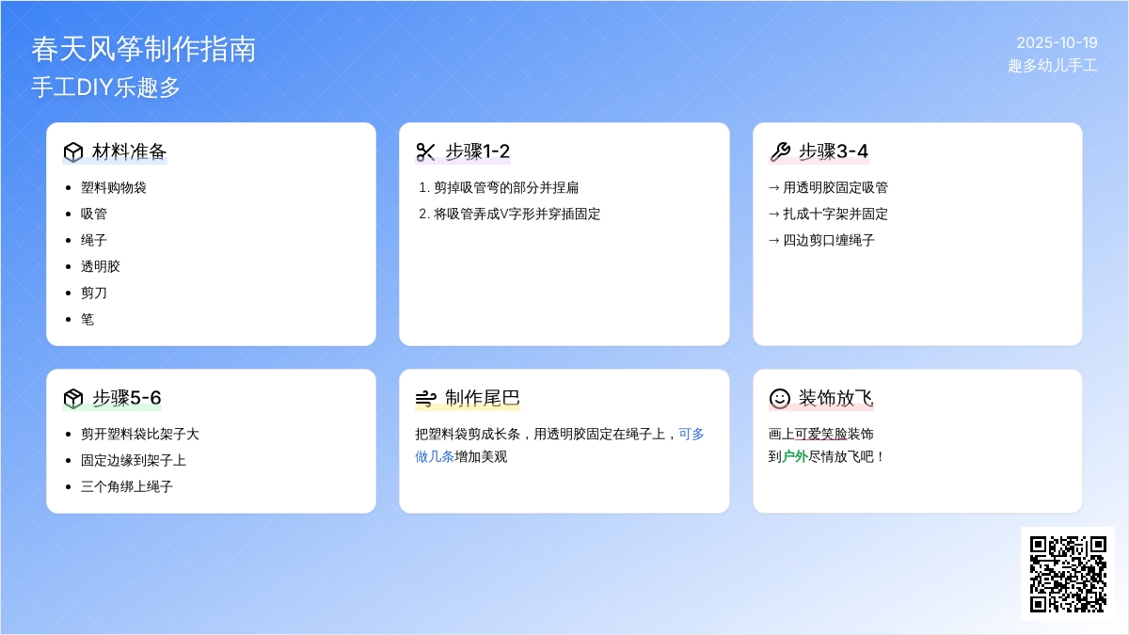Screen dimensions: 1129x635
Task: Click the wrench icon beside 步骤3-4
Action: [x=780, y=151]
